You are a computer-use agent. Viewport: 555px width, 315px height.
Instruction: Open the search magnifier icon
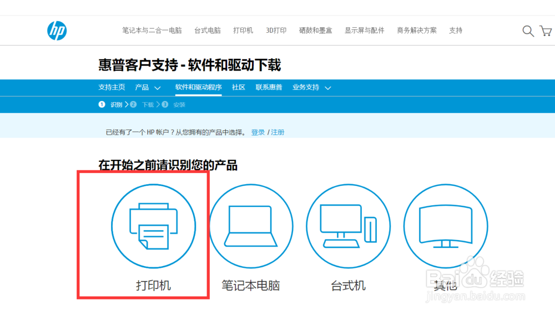coord(528,31)
